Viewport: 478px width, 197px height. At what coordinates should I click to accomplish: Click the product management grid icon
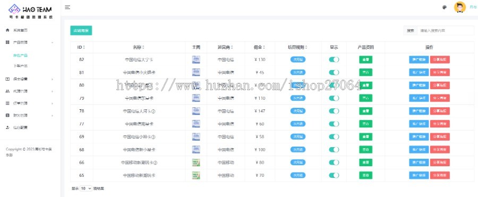7,42
